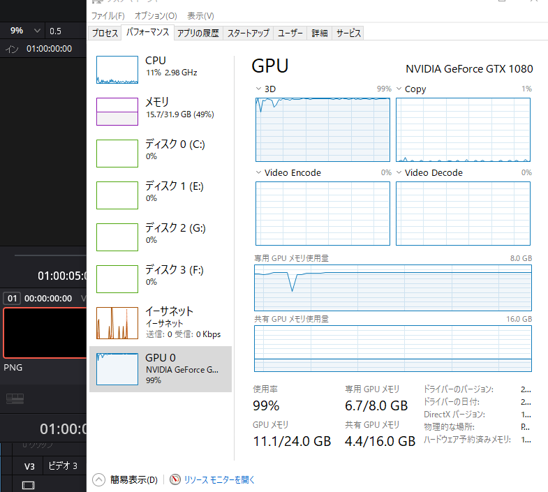Open ディスク 0 (C:) in the sidebar

pyautogui.click(x=175, y=149)
